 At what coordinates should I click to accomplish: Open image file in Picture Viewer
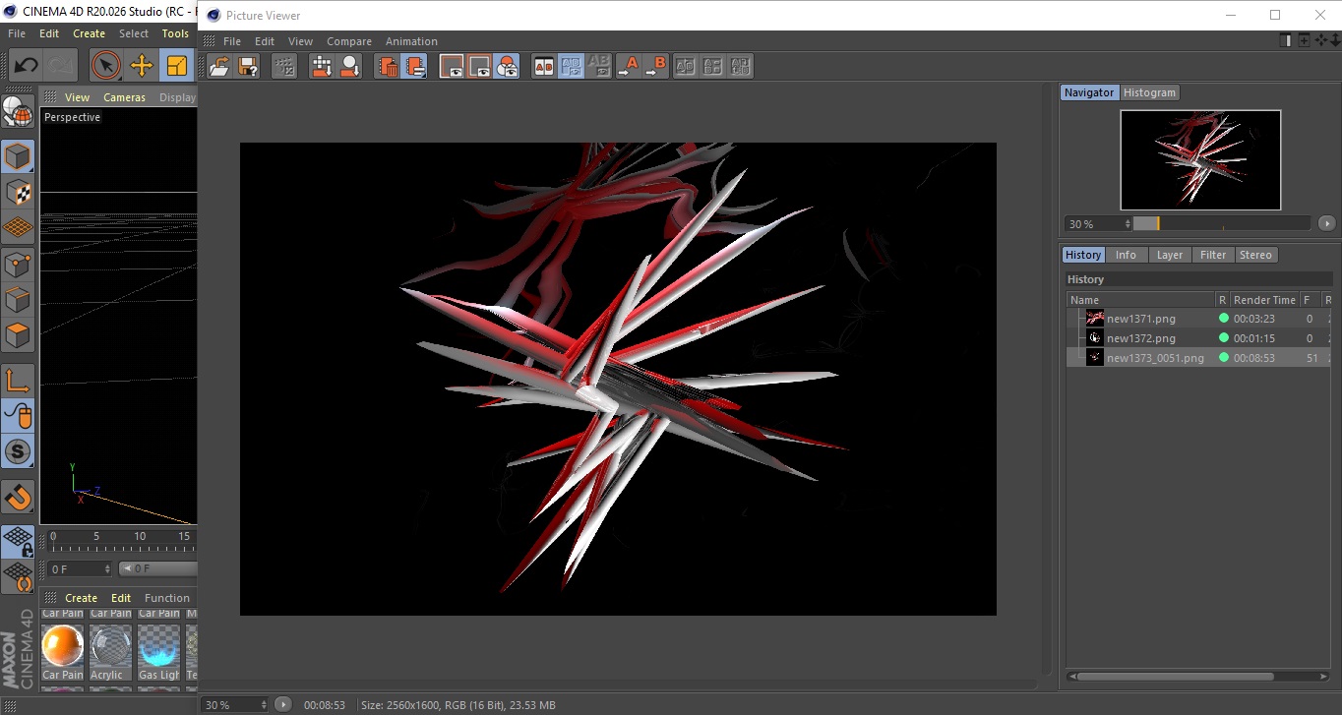click(x=220, y=66)
